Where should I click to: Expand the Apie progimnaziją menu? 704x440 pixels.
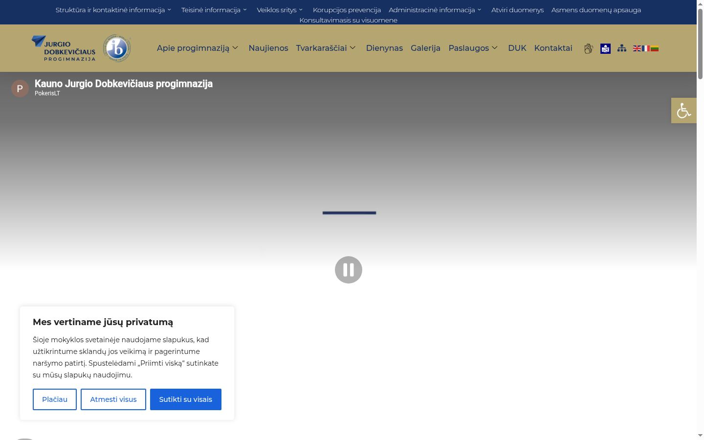[198, 48]
